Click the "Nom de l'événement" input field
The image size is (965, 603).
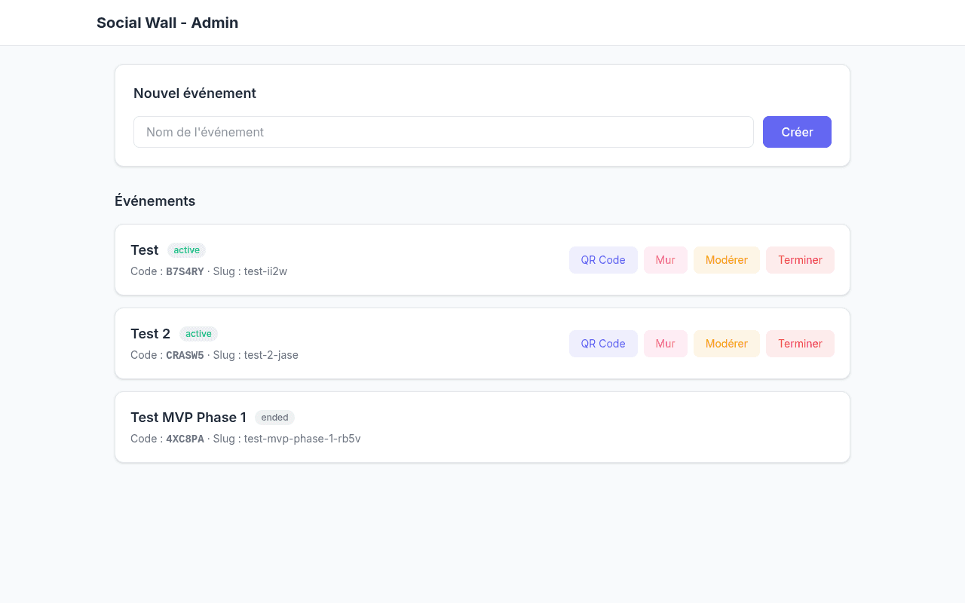(x=443, y=132)
